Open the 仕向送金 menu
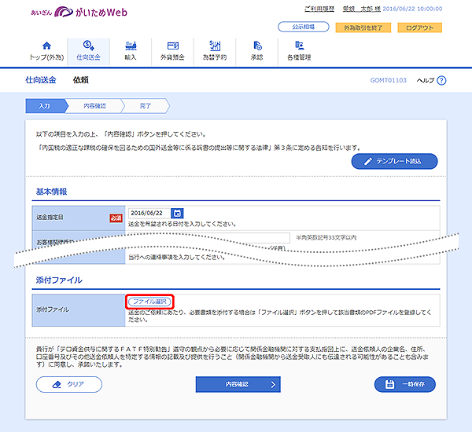Screen dimensions: 472x432 coord(88,51)
